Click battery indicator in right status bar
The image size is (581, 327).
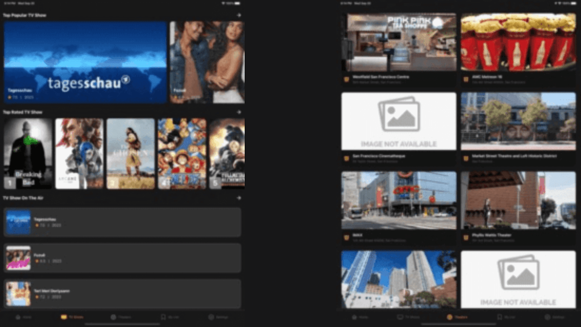click(573, 3)
